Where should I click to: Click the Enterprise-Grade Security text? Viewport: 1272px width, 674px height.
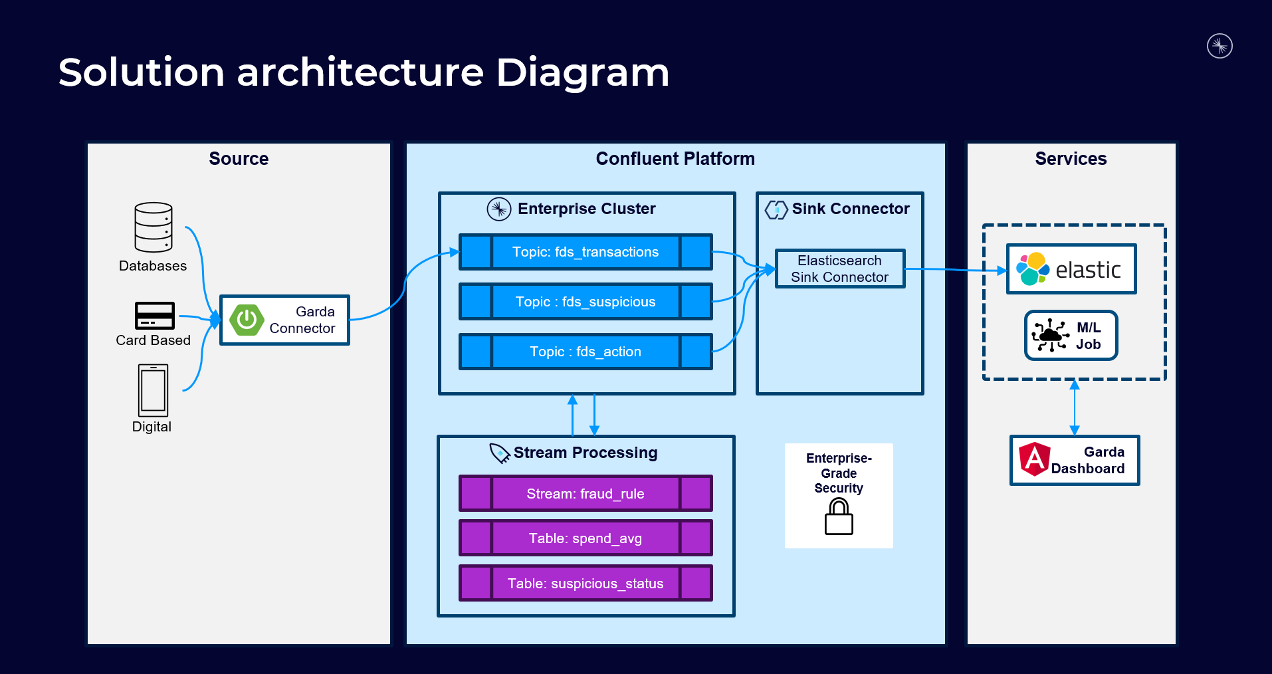click(x=839, y=473)
